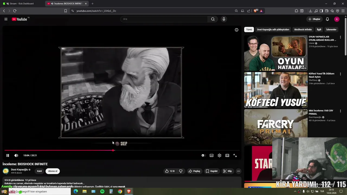The width and height of the screenshot is (347, 195).
Task: Open the account avatar menu
Action: [x=337, y=19]
